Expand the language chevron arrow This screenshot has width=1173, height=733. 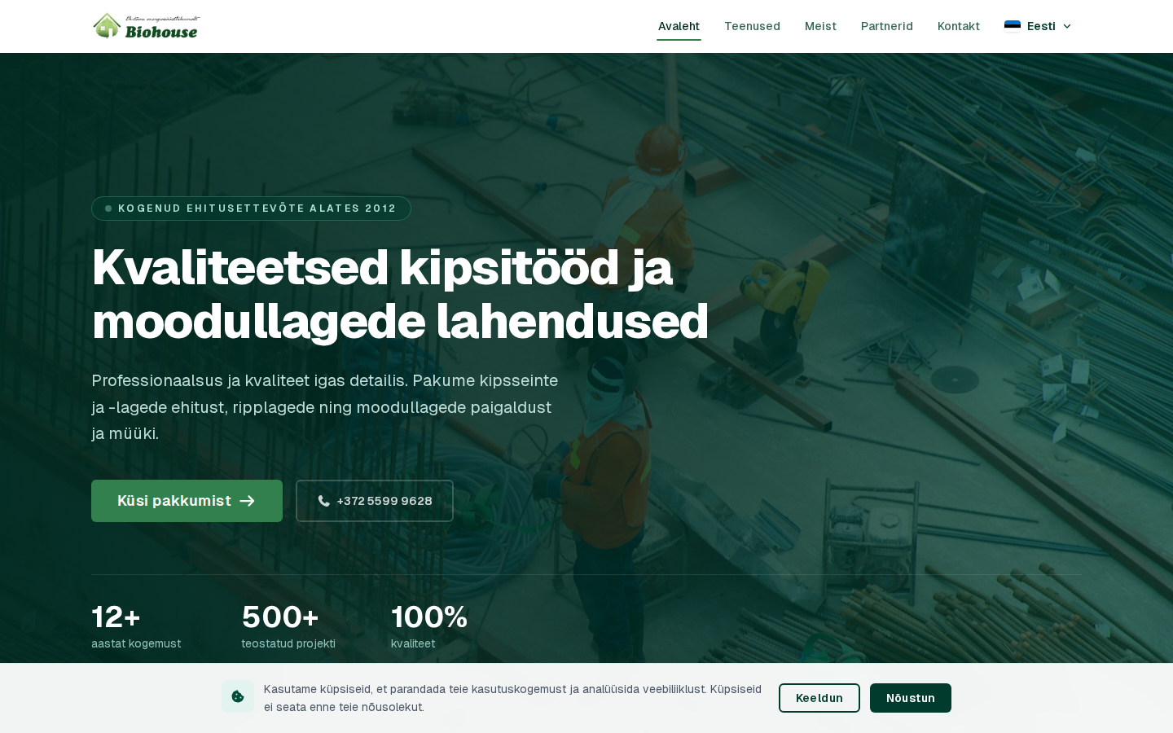[x=1067, y=26]
